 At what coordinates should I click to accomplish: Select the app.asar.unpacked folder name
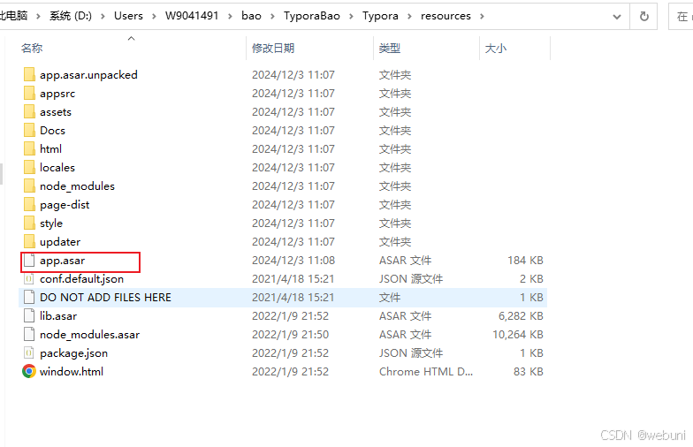pyautogui.click(x=88, y=74)
